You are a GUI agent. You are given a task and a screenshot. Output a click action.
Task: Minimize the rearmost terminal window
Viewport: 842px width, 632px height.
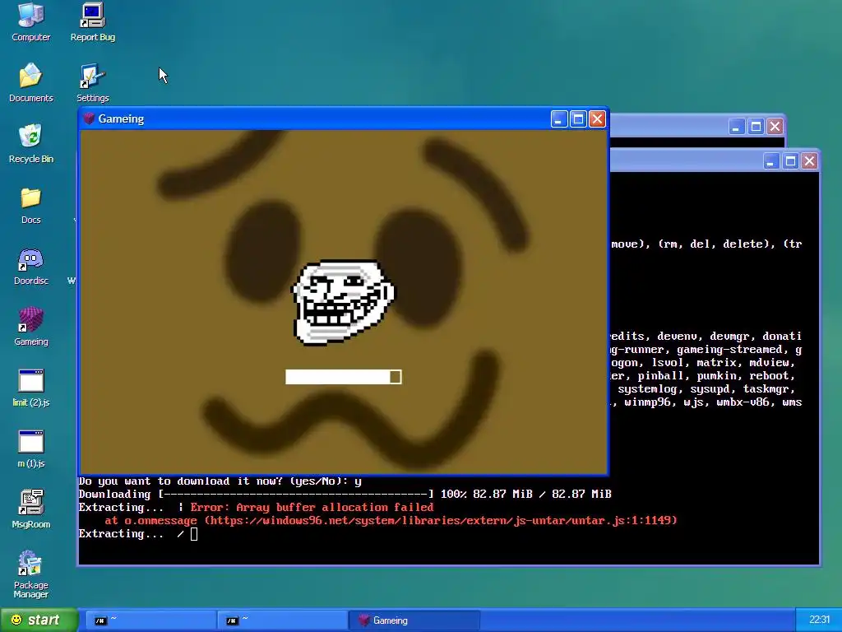click(736, 127)
